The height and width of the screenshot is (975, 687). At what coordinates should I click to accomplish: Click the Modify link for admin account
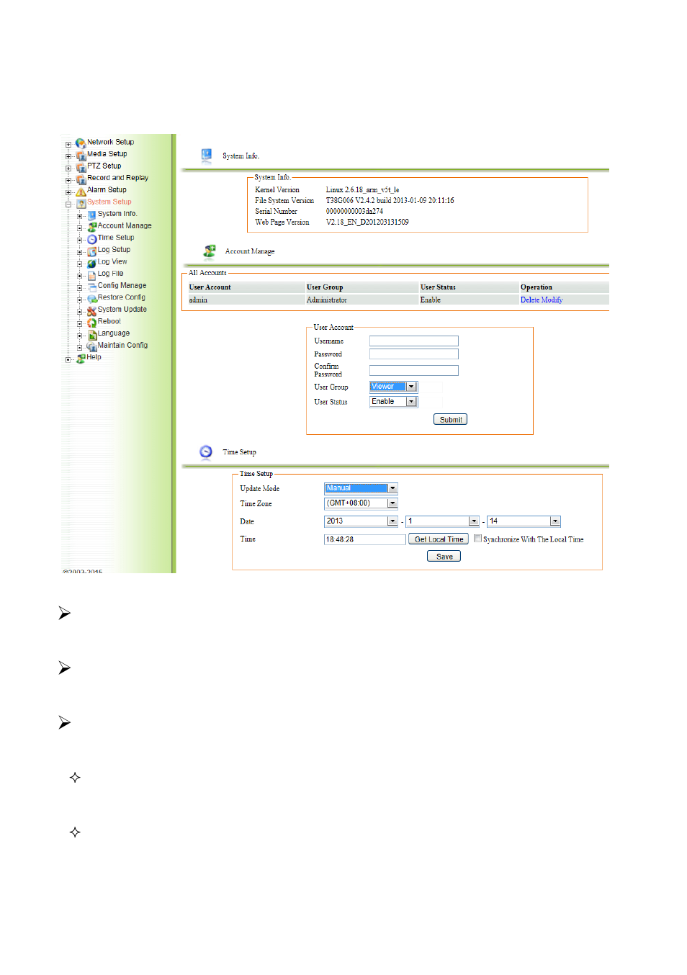(x=552, y=300)
